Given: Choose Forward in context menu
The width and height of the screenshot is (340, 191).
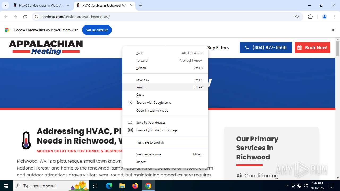Looking at the screenshot, I should 165,60.
